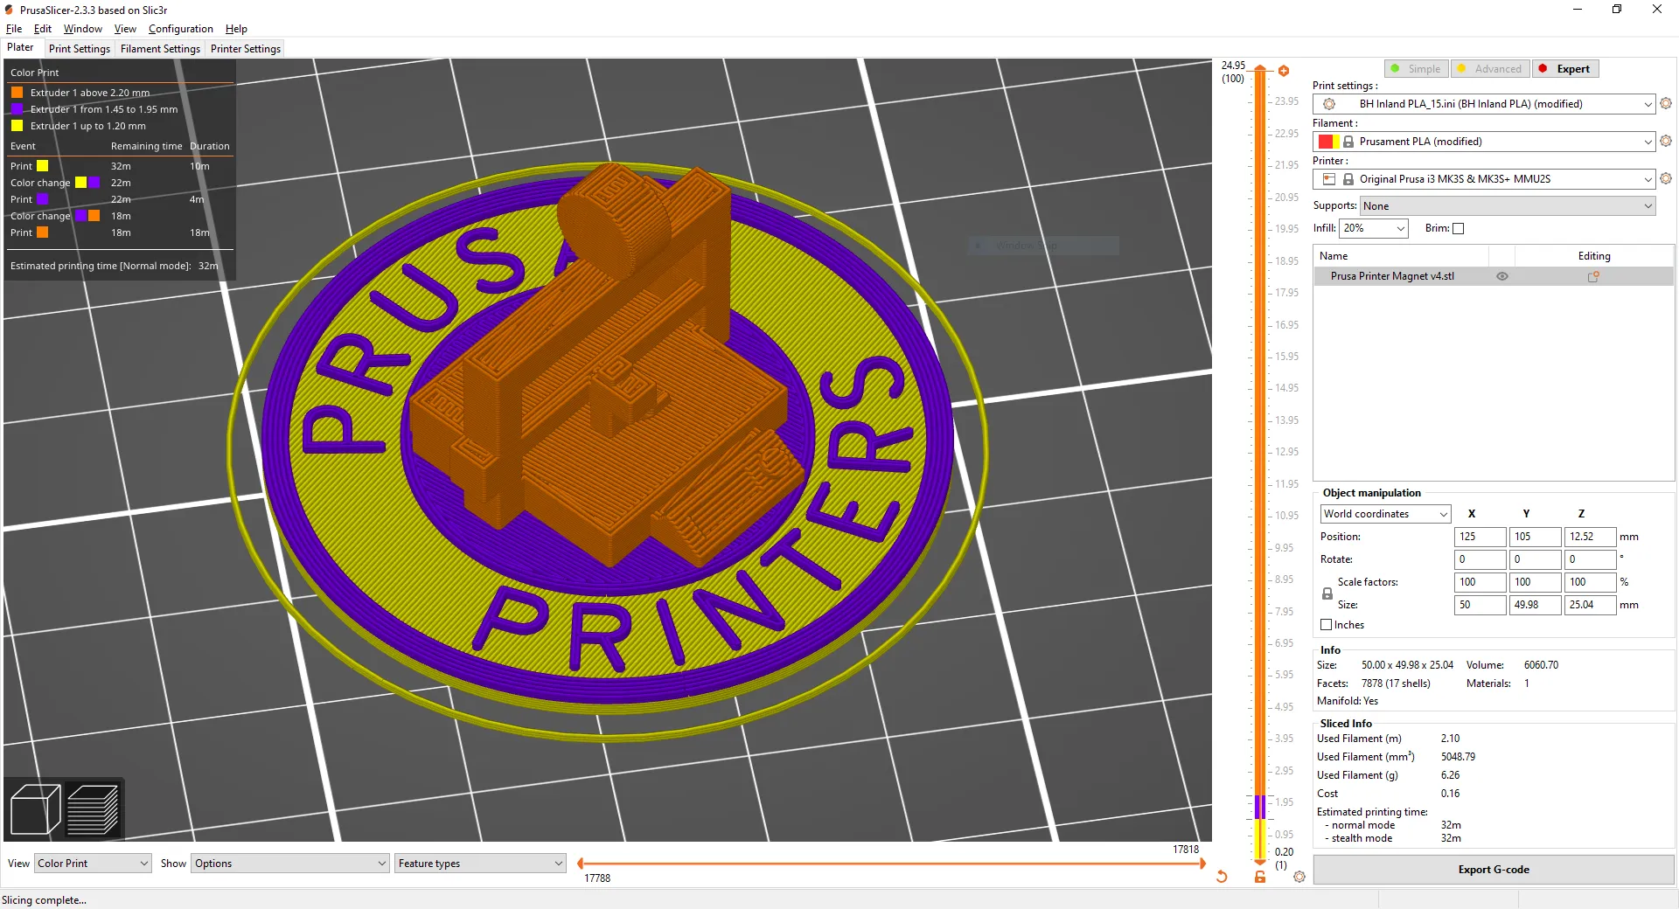Select the sliced layers preview icon

[92, 808]
